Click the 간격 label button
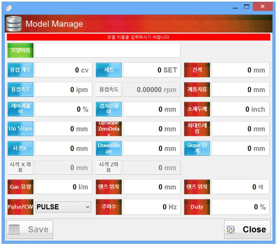The height and width of the screenshot is (245, 278). click(x=197, y=70)
